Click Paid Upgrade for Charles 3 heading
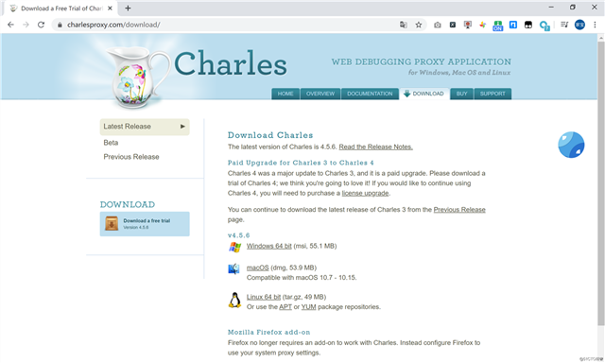 301,163
